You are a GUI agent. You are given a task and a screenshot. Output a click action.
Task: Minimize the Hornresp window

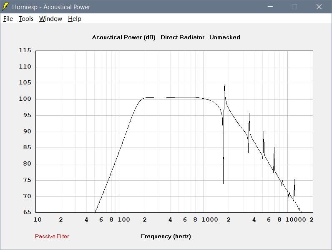[x=270, y=7]
